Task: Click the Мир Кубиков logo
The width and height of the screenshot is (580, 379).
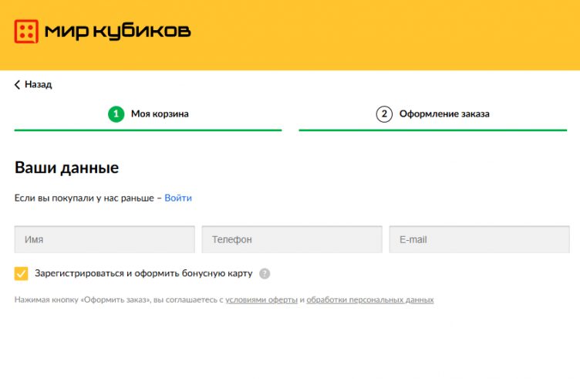Action: (x=103, y=32)
